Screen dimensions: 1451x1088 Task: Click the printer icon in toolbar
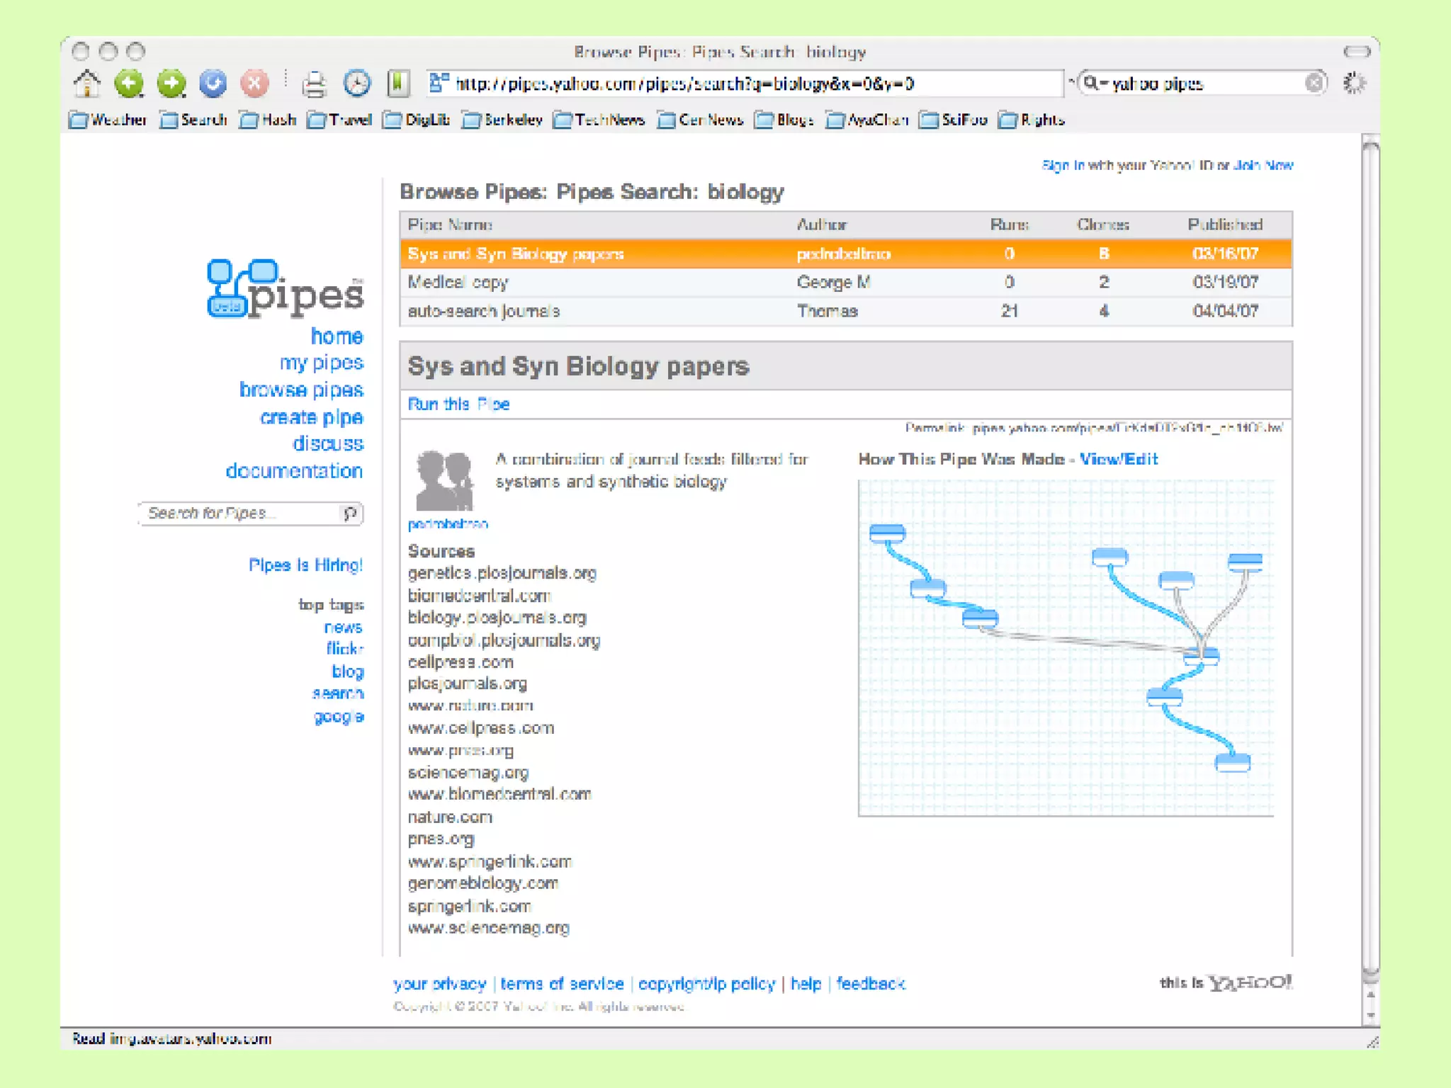pos(314,84)
